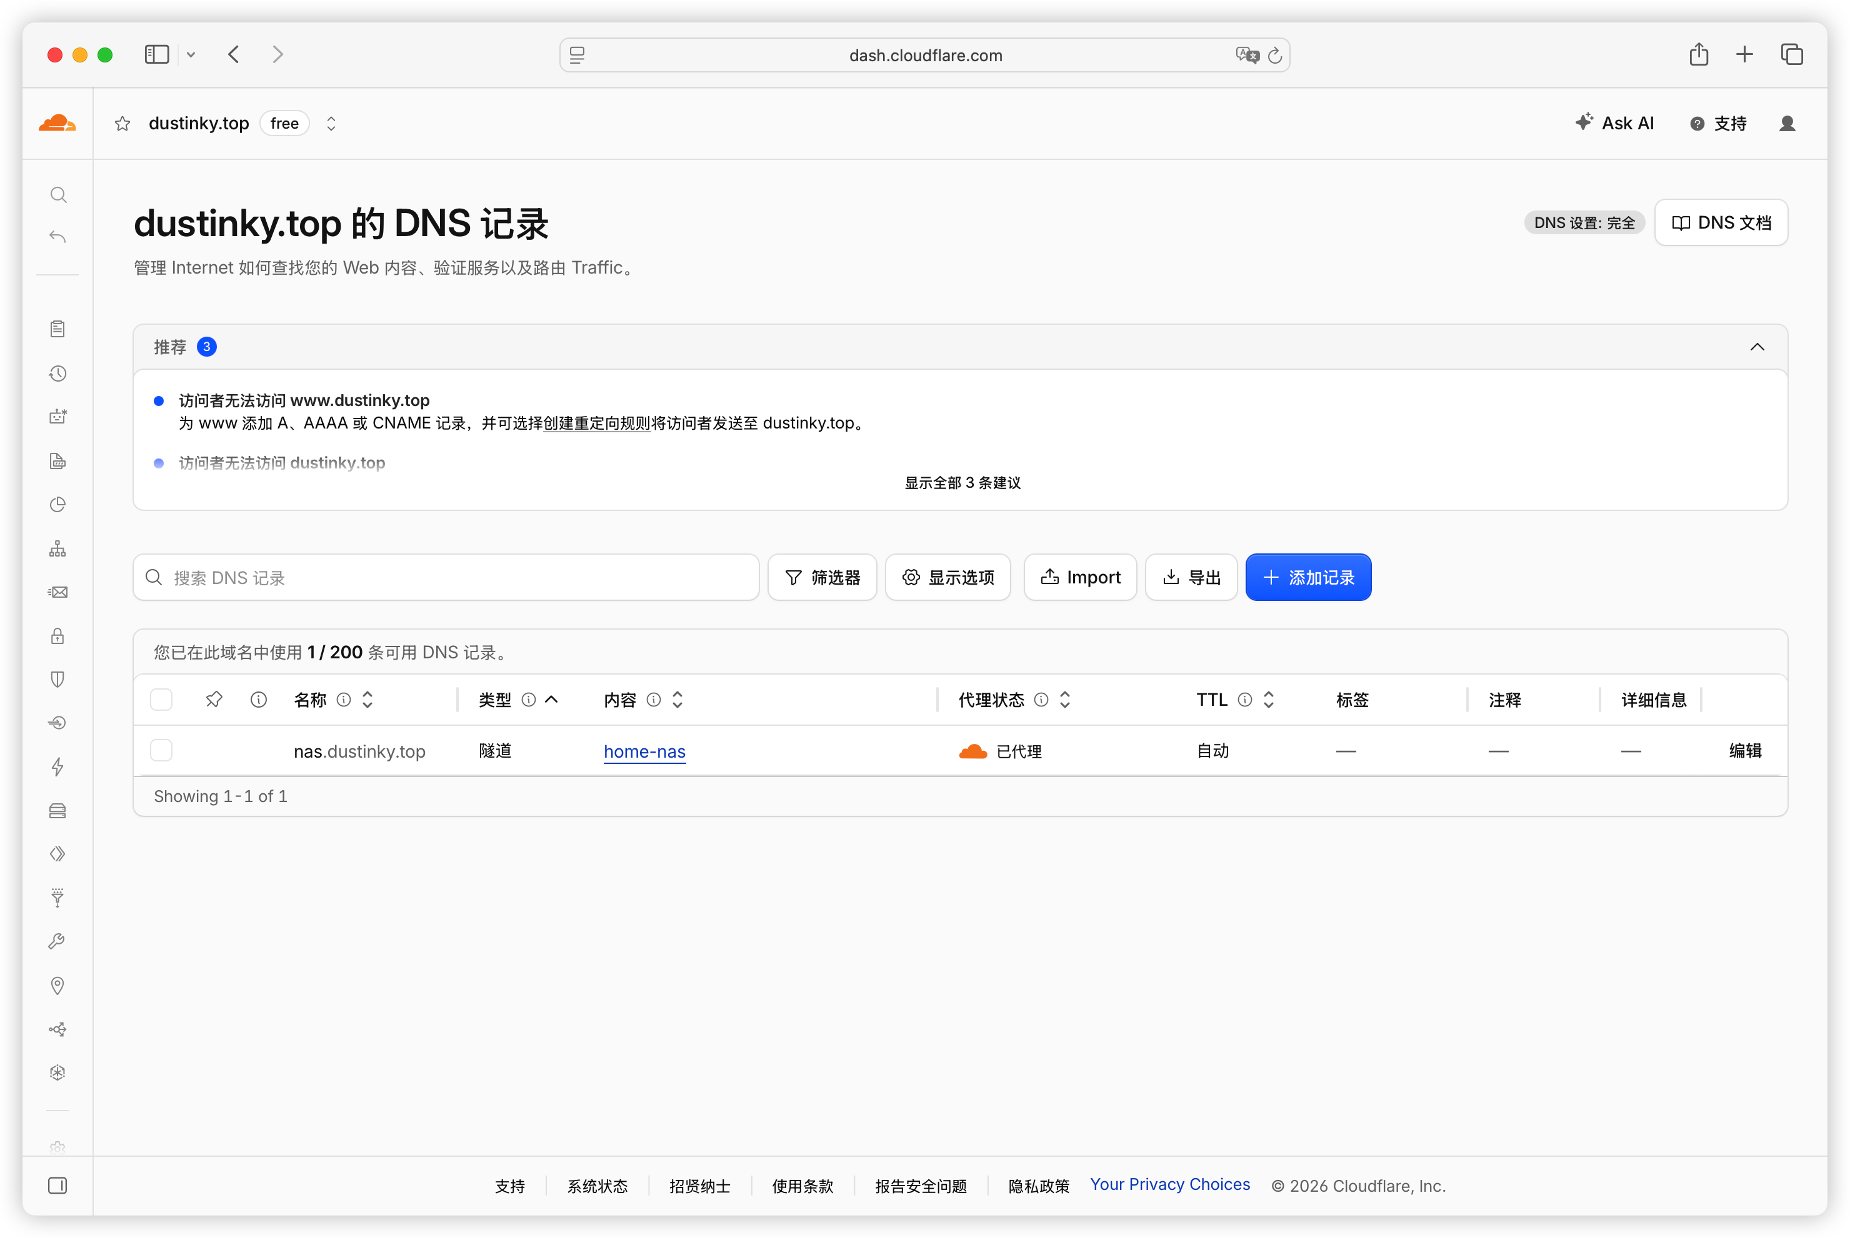Star the dustinky.top domain
Viewport: 1850px width, 1238px height.
(x=122, y=123)
